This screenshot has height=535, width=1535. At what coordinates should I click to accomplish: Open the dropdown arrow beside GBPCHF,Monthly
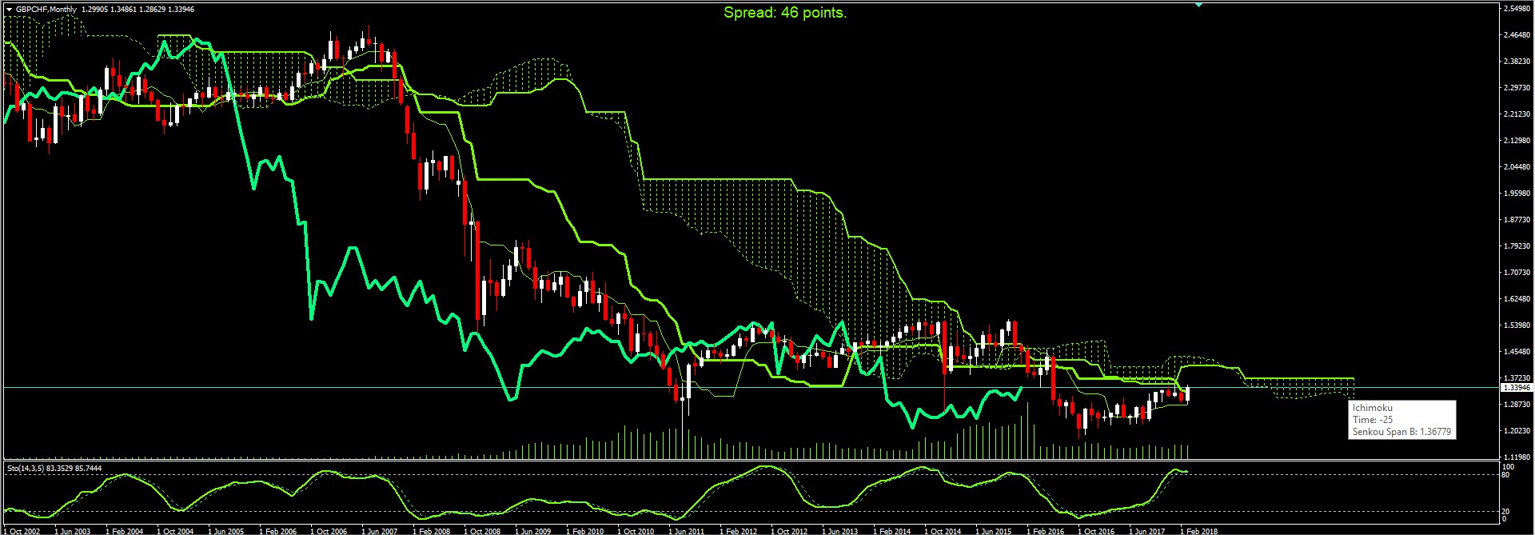click(x=9, y=10)
